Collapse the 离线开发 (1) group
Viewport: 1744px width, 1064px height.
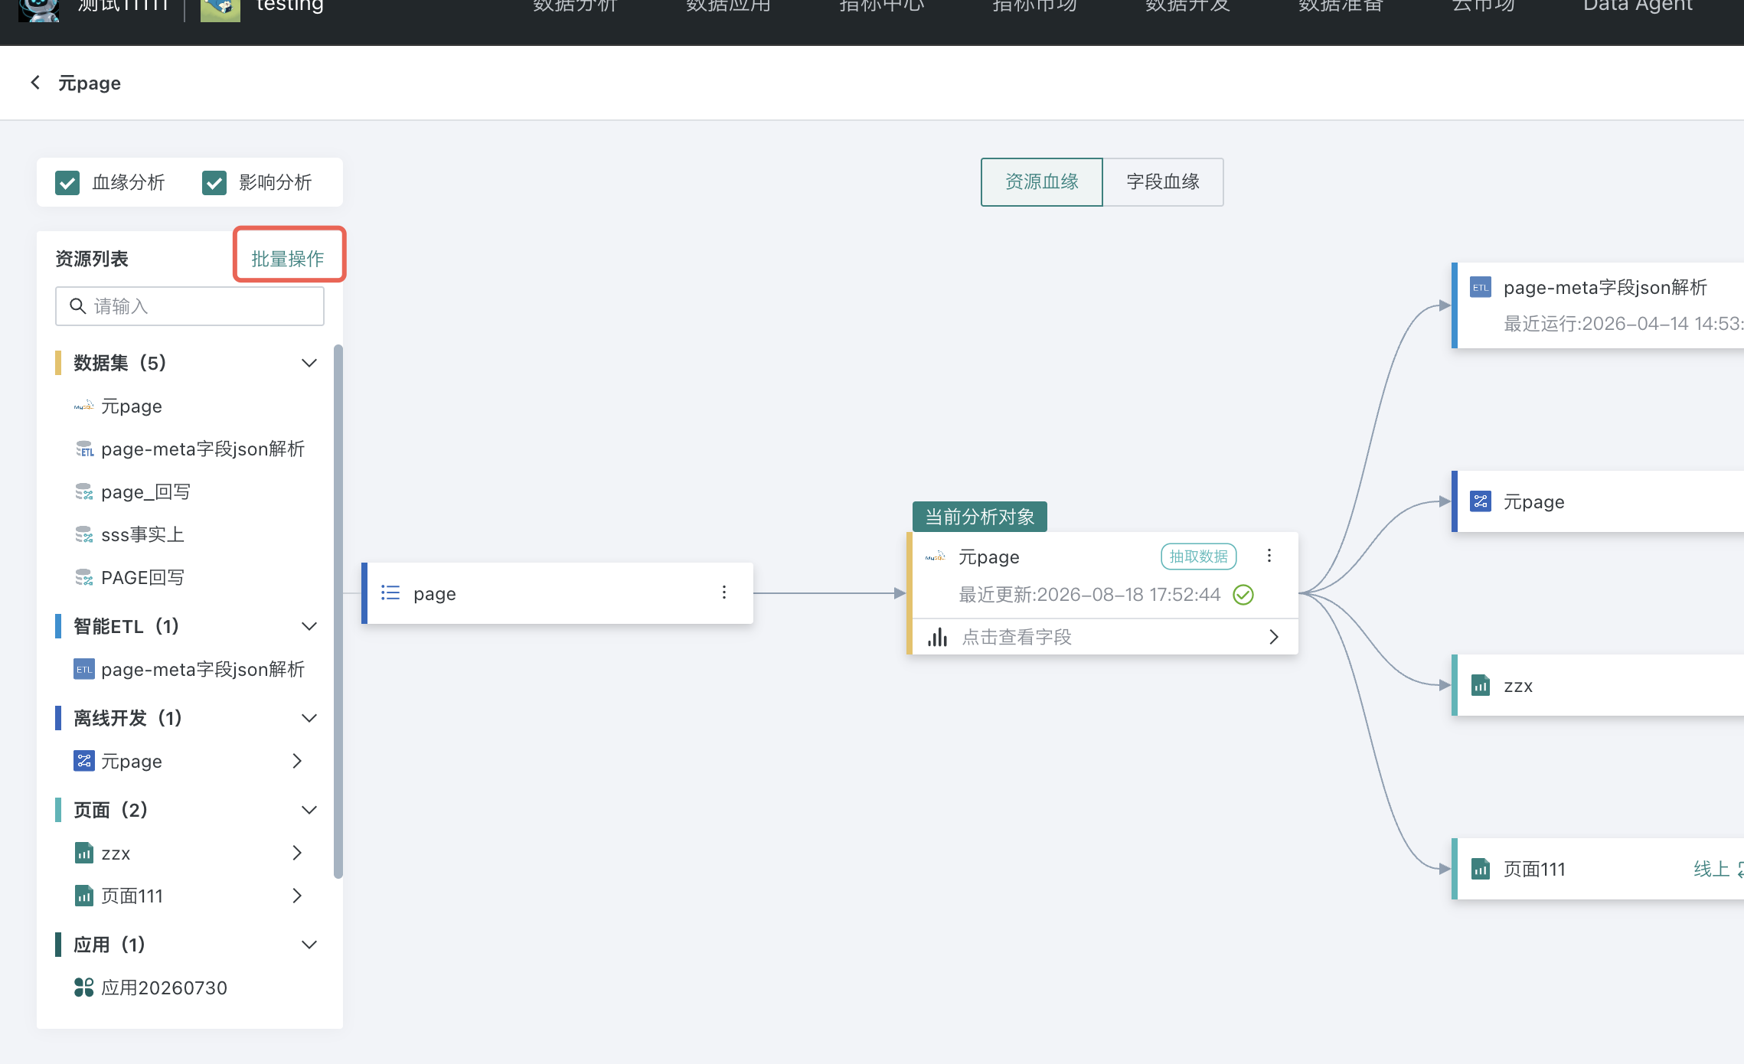tap(309, 718)
